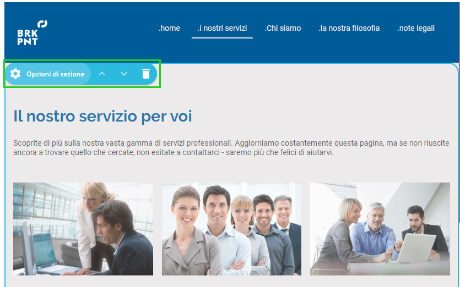Open the .Chi siamo page
Image resolution: width=460 pixels, height=287 pixels.
283,28
